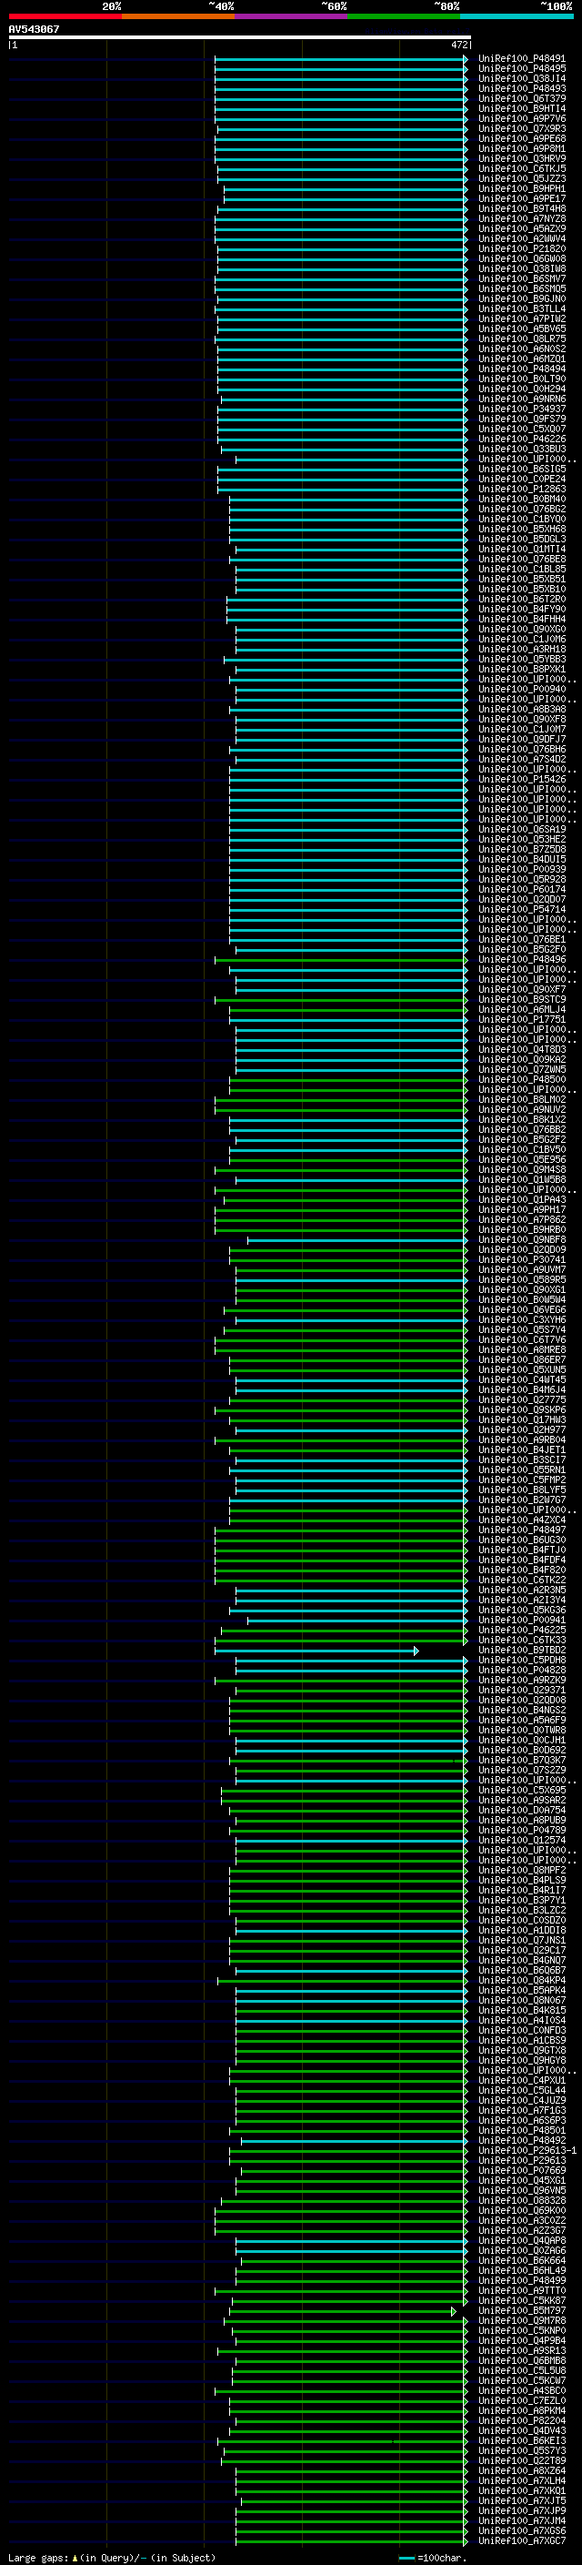Select hit label UniRef100_Q3HRV9
The image size is (582, 2565).
522,158
